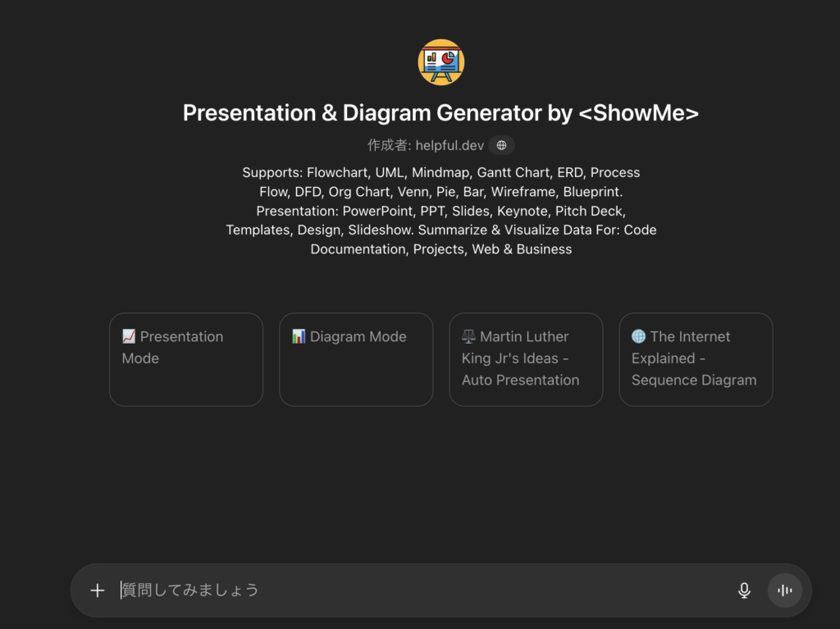Click the globe icon beside helpful.dev

coord(501,145)
